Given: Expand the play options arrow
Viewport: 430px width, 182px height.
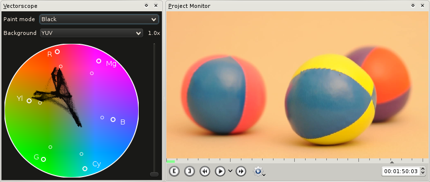Looking at the screenshot, I should point(230,171).
